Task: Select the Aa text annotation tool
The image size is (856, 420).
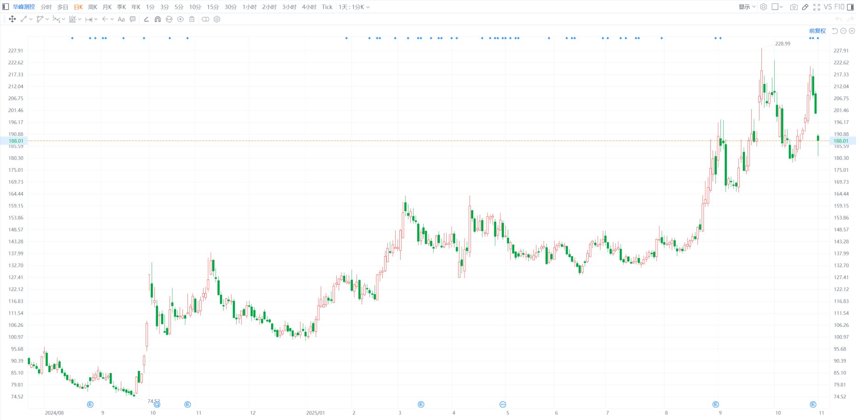Action: point(121,19)
